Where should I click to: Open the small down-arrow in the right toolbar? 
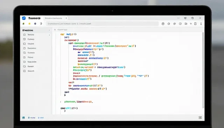[x=191, y=24]
